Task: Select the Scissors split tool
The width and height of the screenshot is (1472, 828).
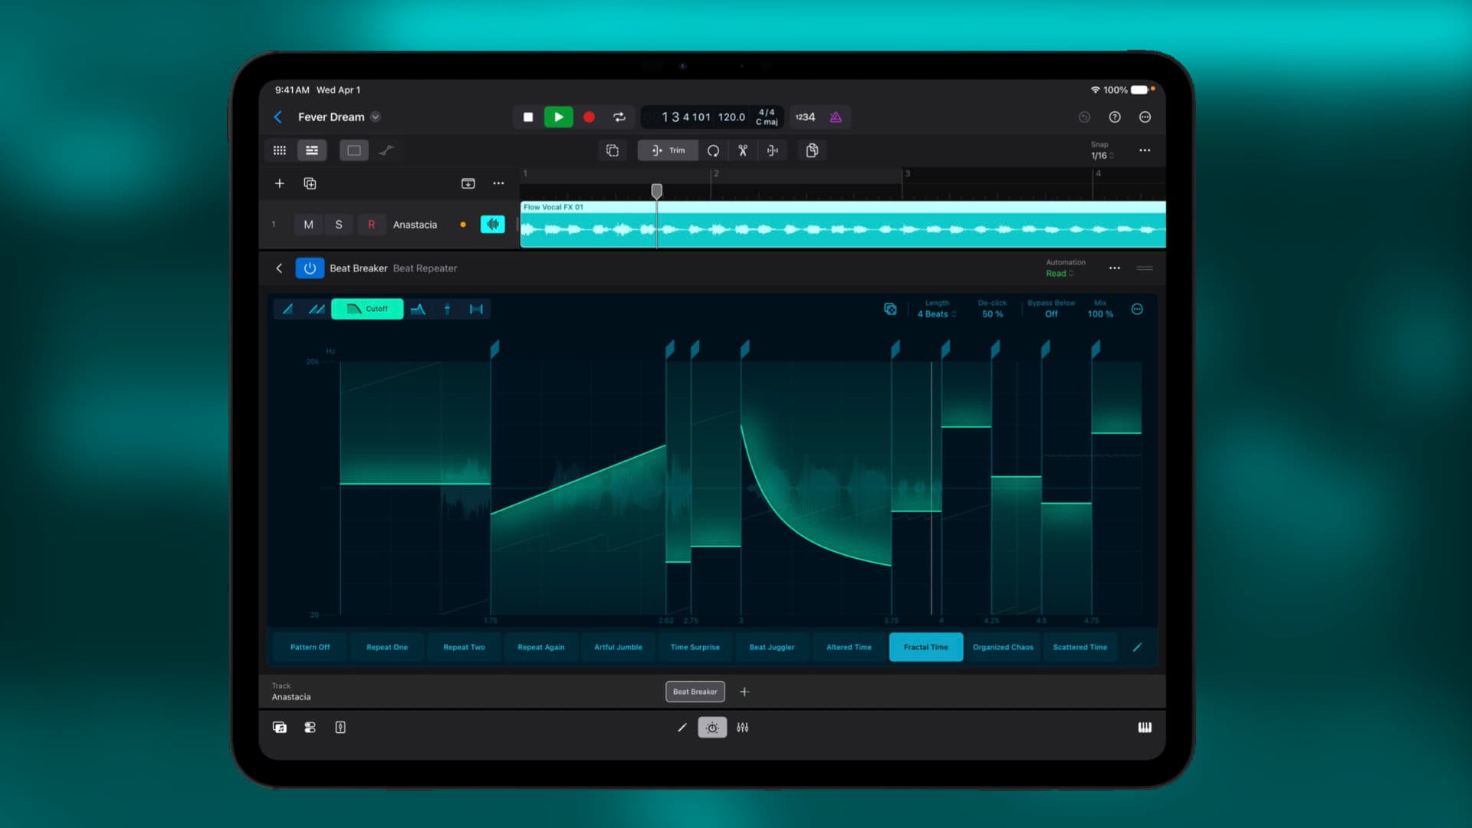Action: point(743,150)
